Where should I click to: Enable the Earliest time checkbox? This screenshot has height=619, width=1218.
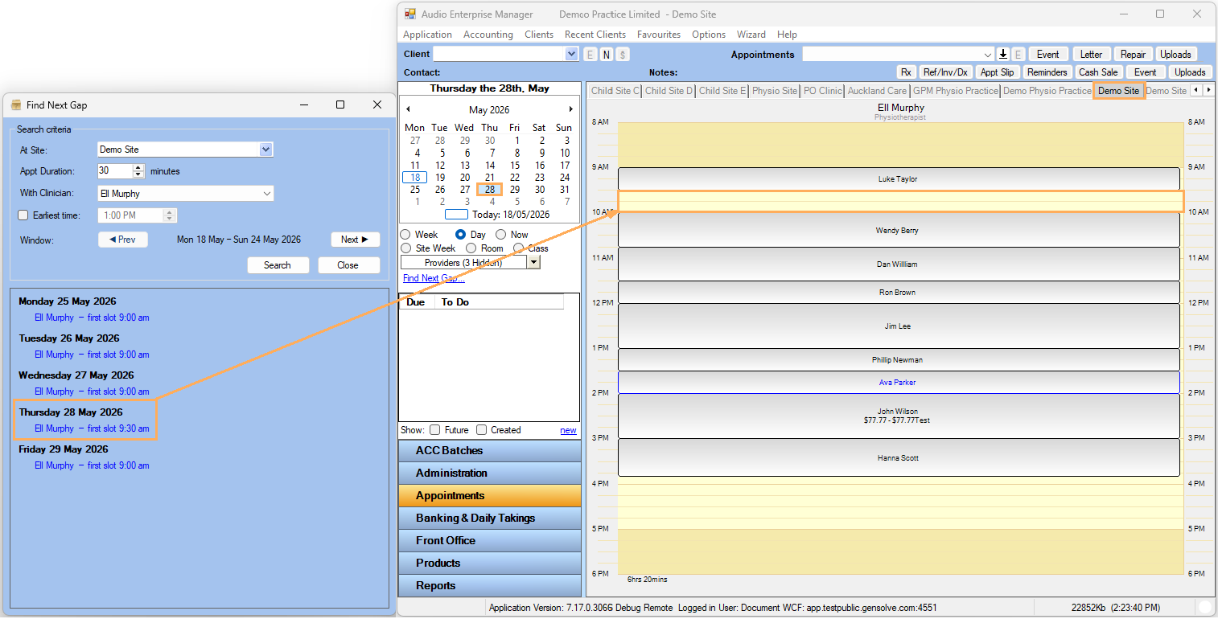point(23,215)
